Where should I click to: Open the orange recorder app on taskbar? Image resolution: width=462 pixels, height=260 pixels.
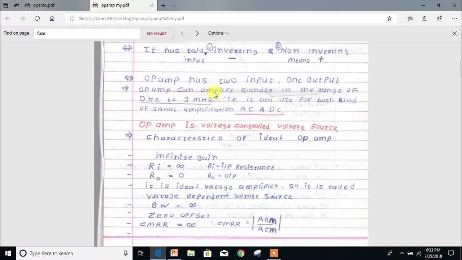[x=274, y=253]
